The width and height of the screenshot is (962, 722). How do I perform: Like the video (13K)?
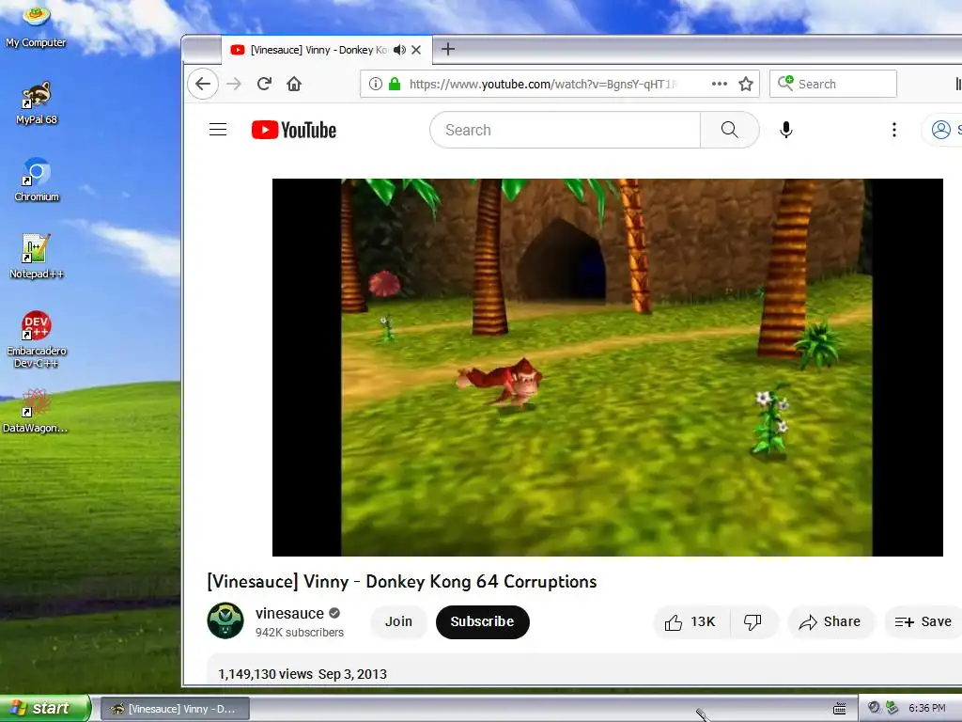click(691, 622)
